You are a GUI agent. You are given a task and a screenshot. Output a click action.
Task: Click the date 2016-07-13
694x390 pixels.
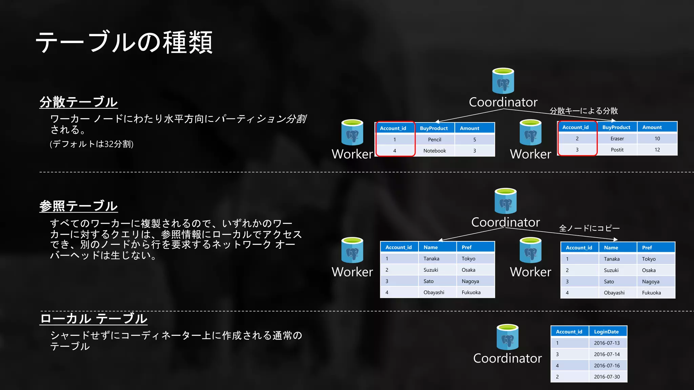(608, 343)
